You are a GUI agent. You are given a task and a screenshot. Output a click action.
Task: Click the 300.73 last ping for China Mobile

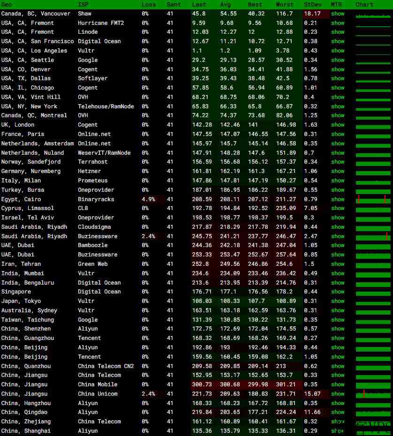pos(202,384)
